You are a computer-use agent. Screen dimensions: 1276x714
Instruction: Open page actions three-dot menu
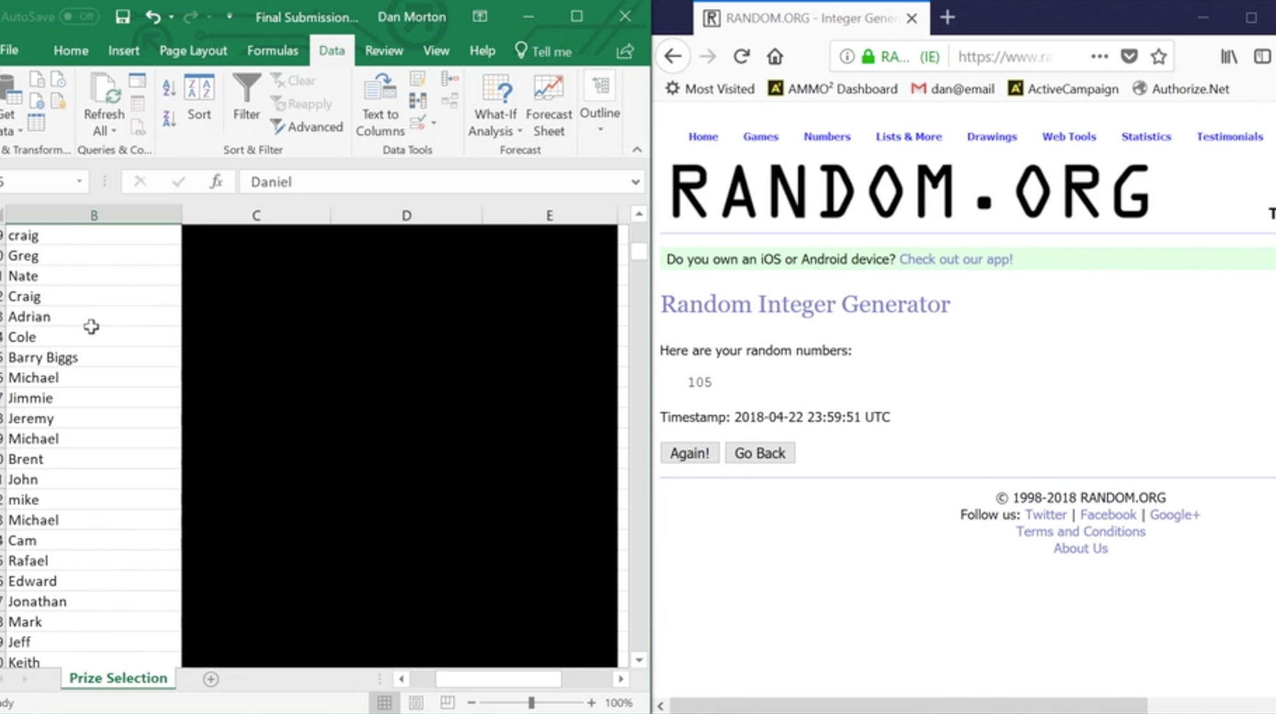point(1099,56)
